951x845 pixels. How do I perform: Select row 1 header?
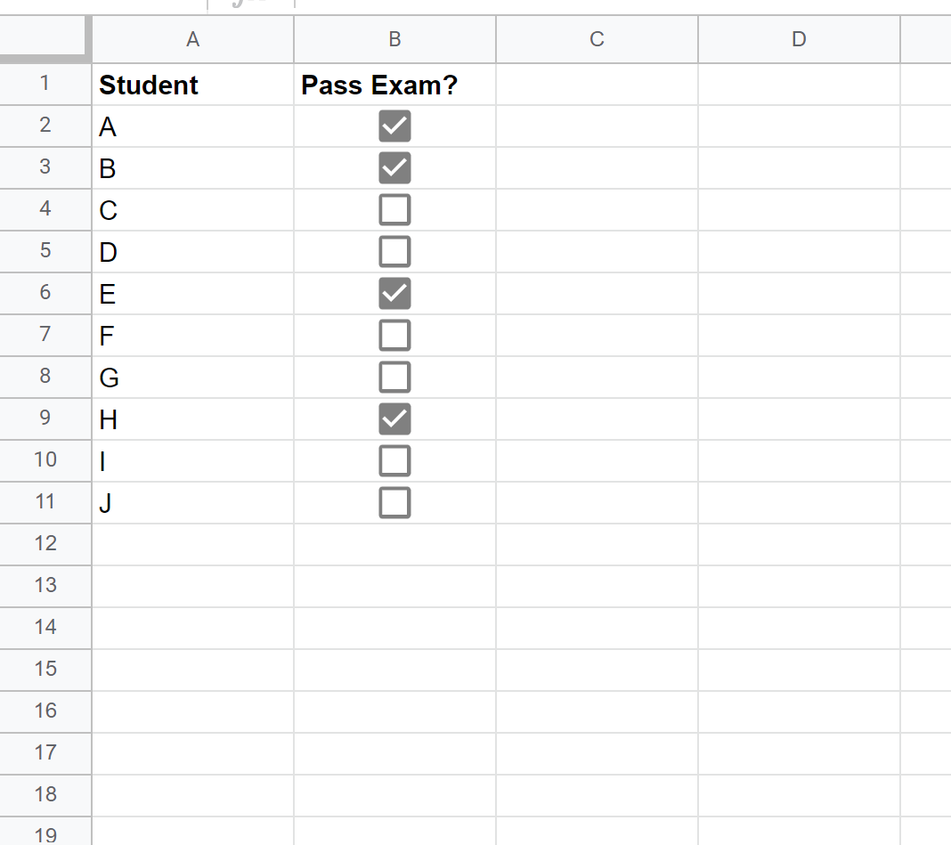pos(45,84)
